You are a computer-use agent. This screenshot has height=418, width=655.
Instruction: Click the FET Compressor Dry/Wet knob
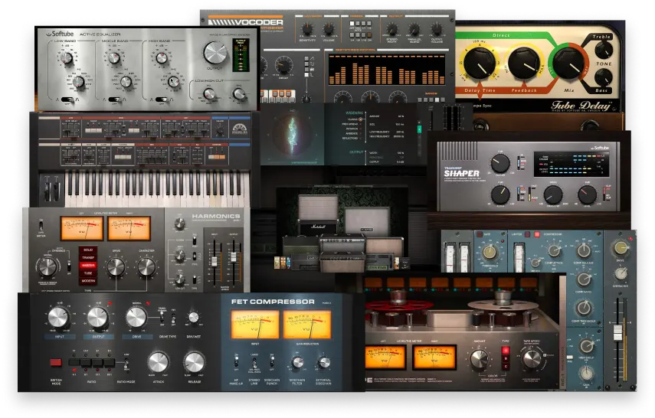pos(193,318)
